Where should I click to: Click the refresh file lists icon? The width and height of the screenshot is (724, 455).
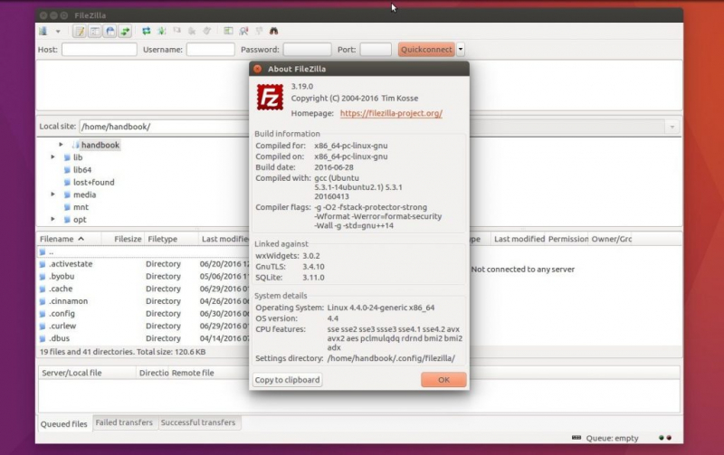pyautogui.click(x=147, y=32)
